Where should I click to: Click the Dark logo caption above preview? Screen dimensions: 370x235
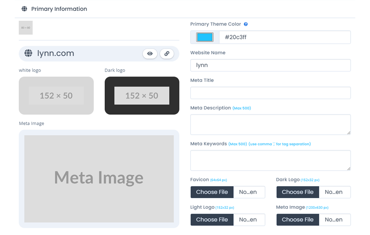[115, 70]
